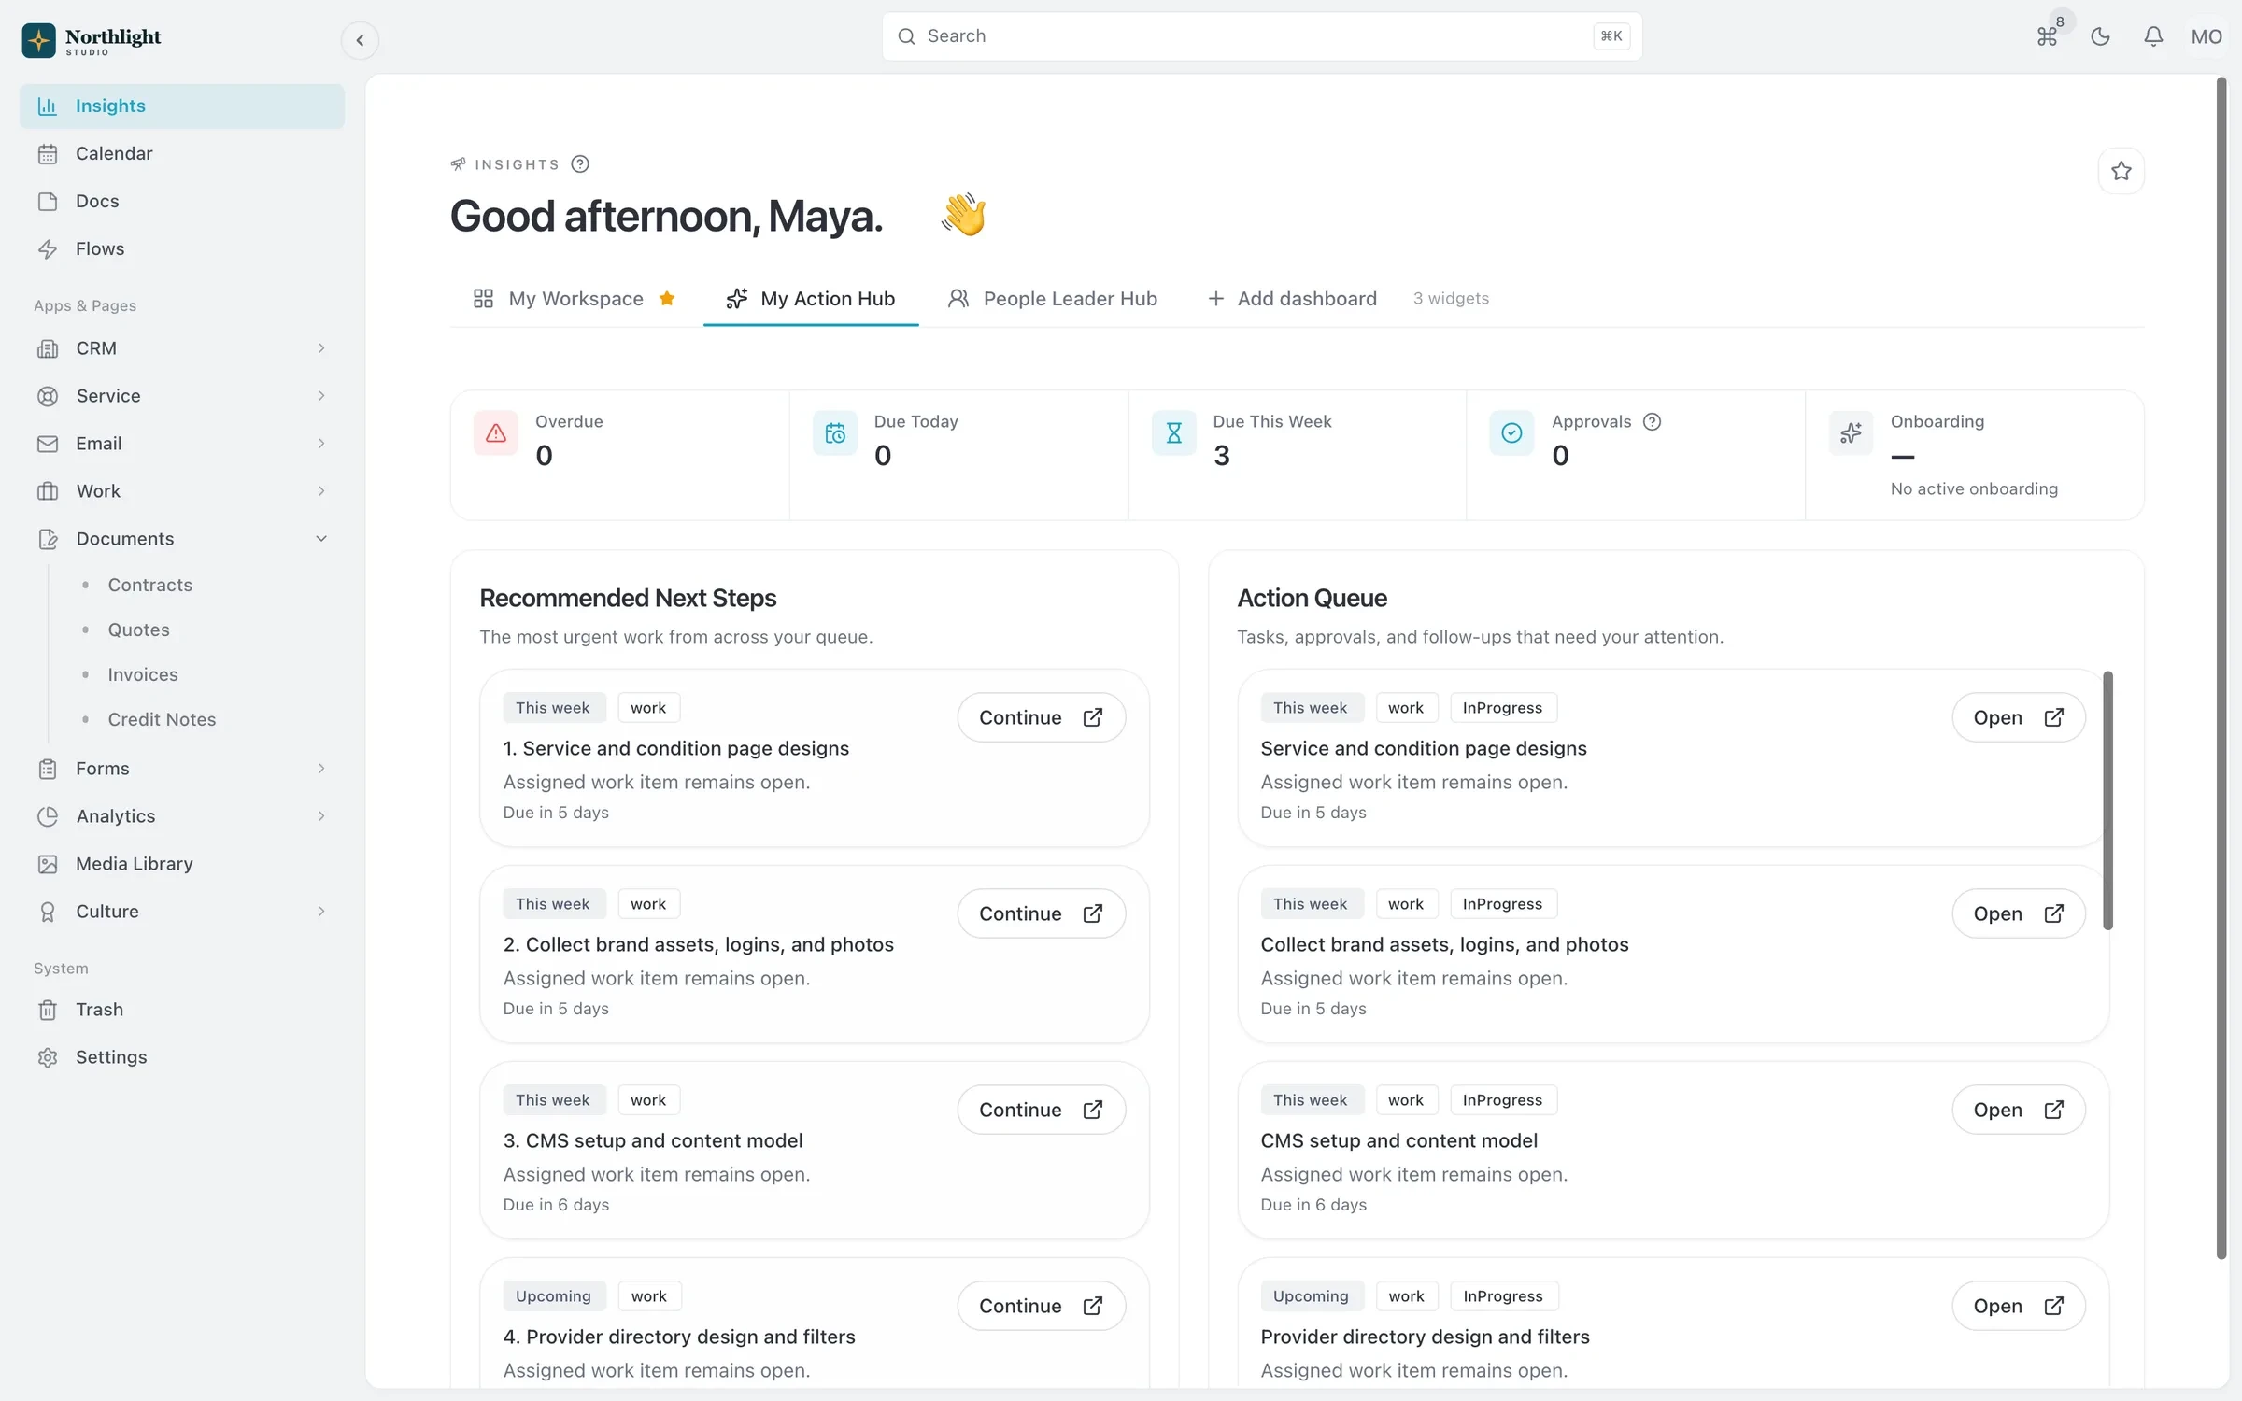Screen dimensions: 2242x1401
Task: Select Insights in the sidebar
Action: [x=182, y=106]
